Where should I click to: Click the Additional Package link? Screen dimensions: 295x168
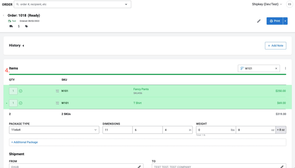[24, 142]
